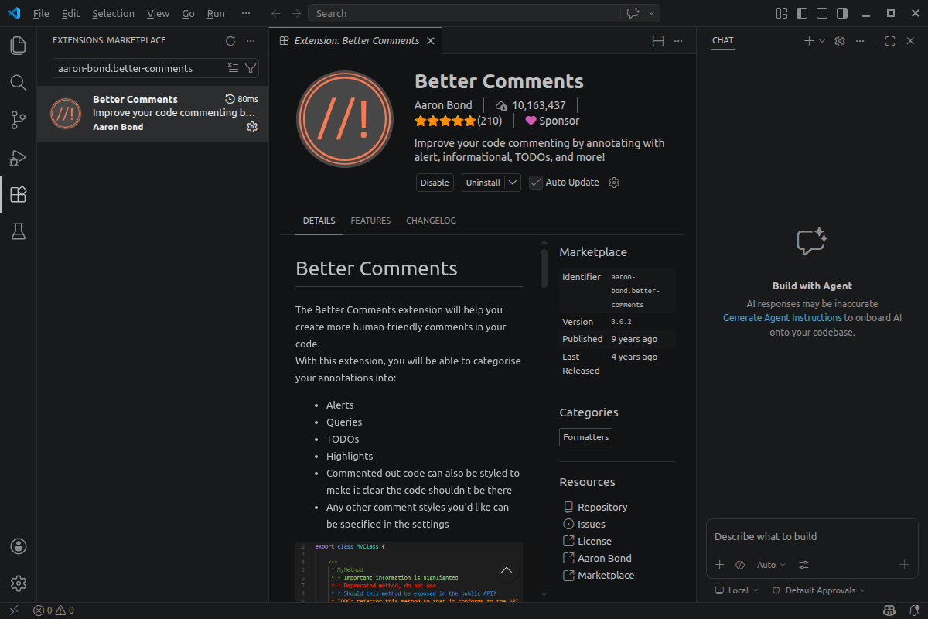Screen dimensions: 928x619
Task: Open Generate Agent Instructions link
Action: 783,318
